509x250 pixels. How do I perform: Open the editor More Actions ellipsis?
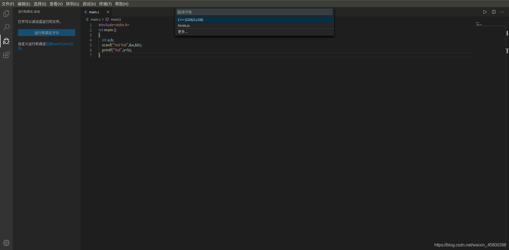[502, 12]
